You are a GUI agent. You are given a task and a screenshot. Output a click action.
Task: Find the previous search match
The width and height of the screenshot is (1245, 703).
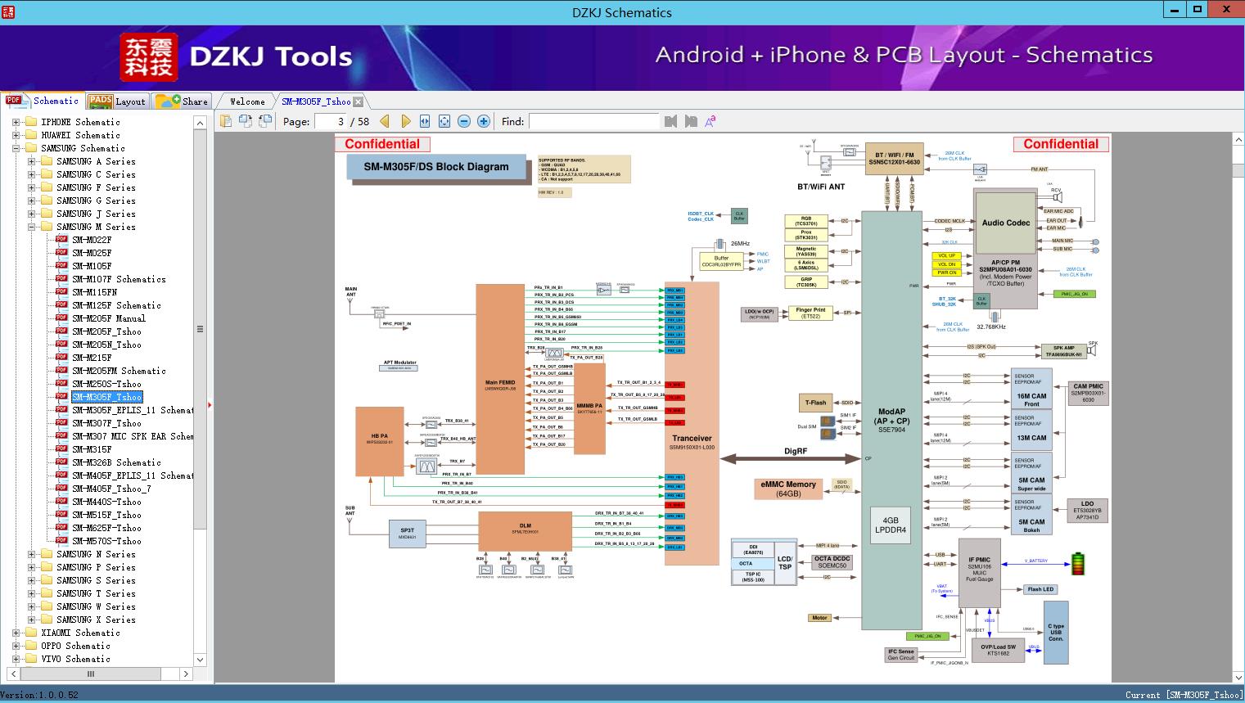[671, 121]
